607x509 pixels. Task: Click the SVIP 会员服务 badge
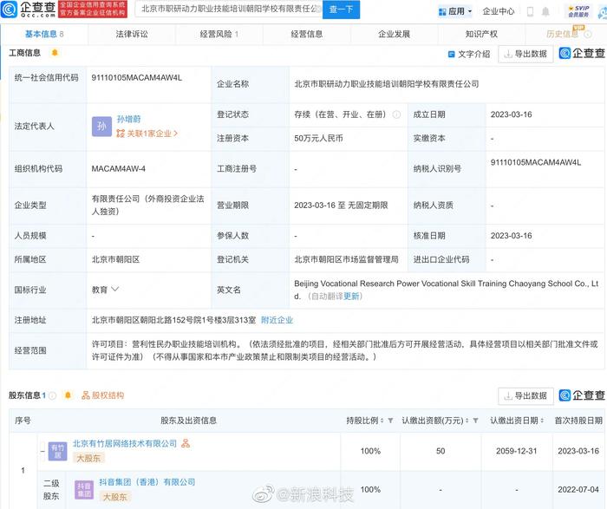pyautogui.click(x=578, y=11)
